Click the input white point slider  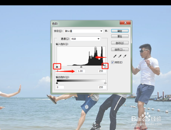105,67
